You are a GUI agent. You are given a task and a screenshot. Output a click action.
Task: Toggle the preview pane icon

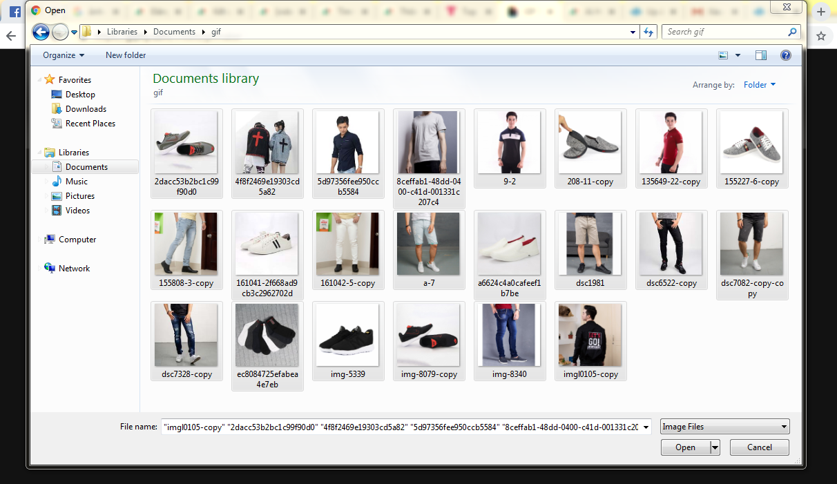pos(761,55)
